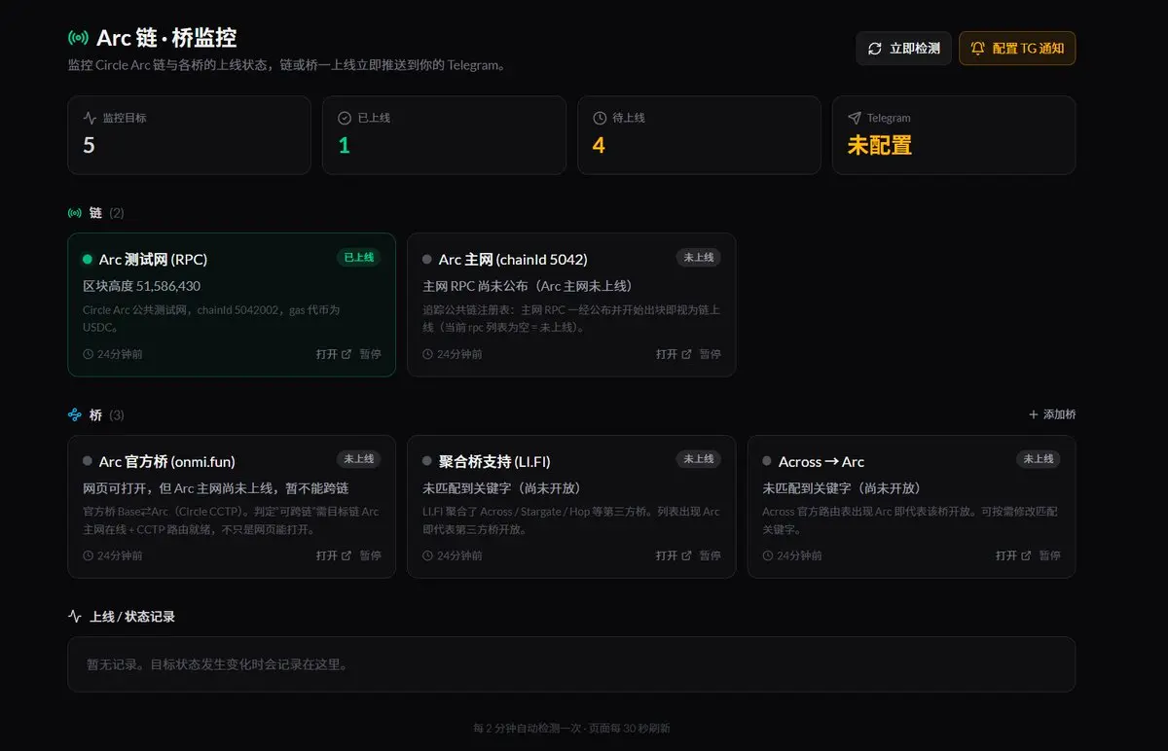The image size is (1168, 751).
Task: Open the Across → Arc target link
Action: (1013, 555)
